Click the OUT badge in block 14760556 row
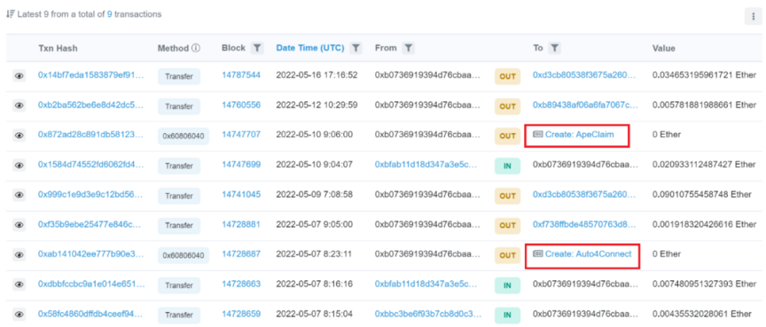 tap(508, 106)
